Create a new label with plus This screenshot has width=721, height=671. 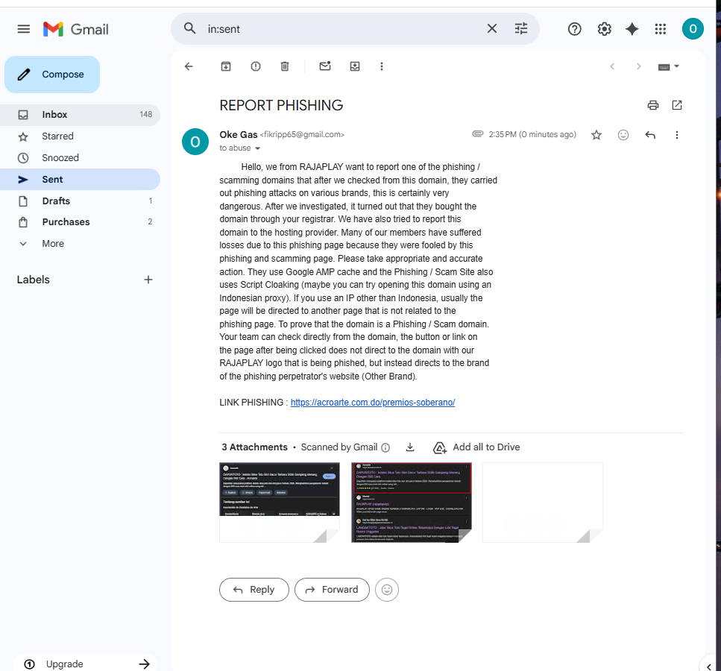pyautogui.click(x=148, y=280)
